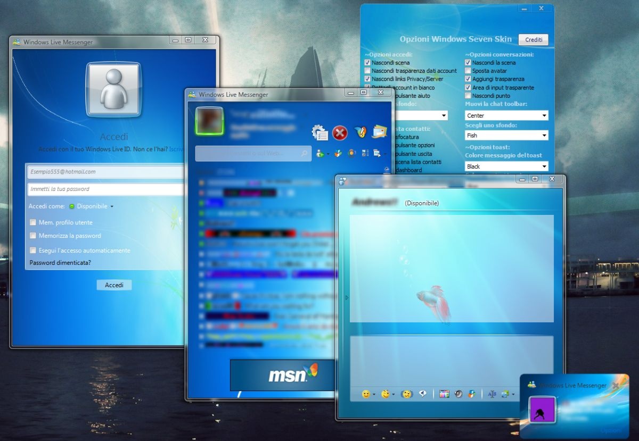Enable Mem. profilo utente checkbox
The image size is (639, 441).
(33, 222)
